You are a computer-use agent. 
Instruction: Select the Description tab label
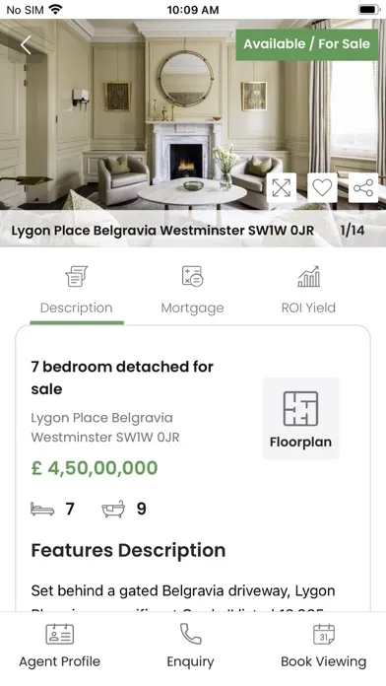[77, 308]
